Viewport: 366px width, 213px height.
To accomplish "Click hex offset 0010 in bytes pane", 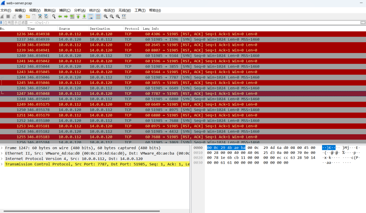I will [x=198, y=153].
